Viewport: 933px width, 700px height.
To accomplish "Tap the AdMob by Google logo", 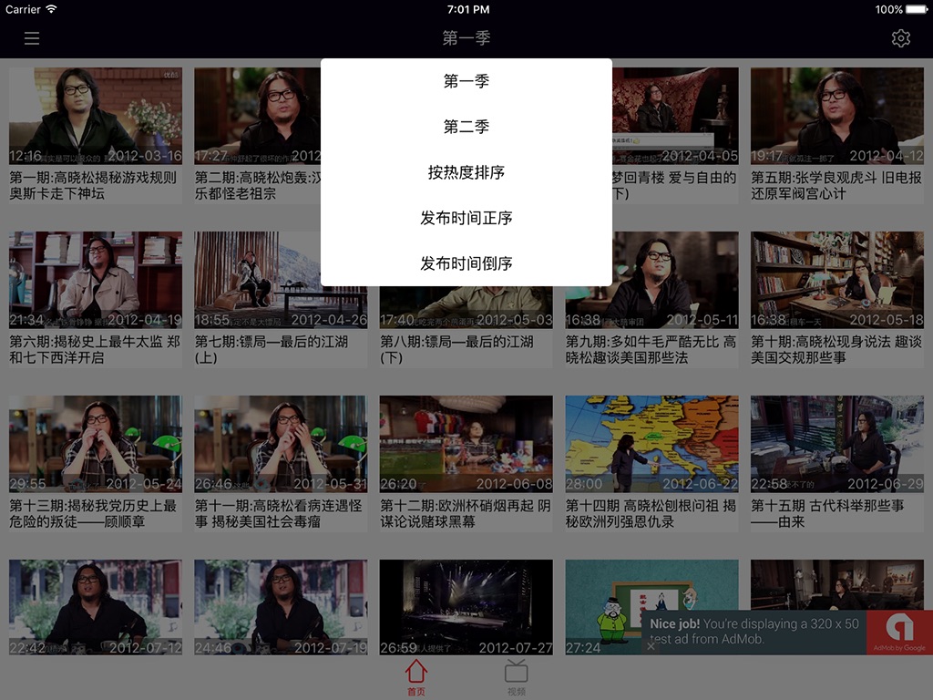I will click(899, 633).
